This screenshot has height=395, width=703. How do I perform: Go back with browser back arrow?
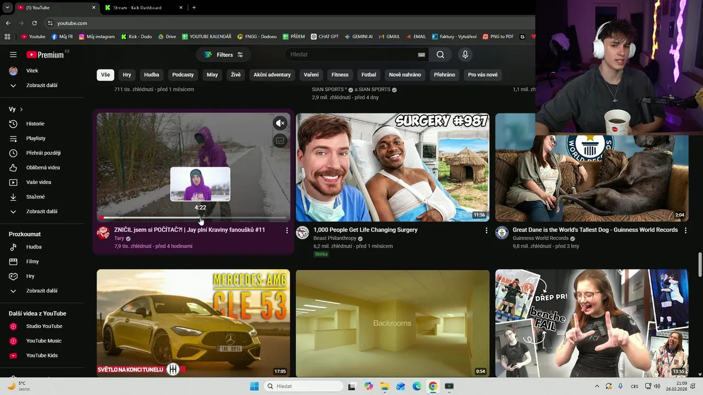click(x=8, y=23)
